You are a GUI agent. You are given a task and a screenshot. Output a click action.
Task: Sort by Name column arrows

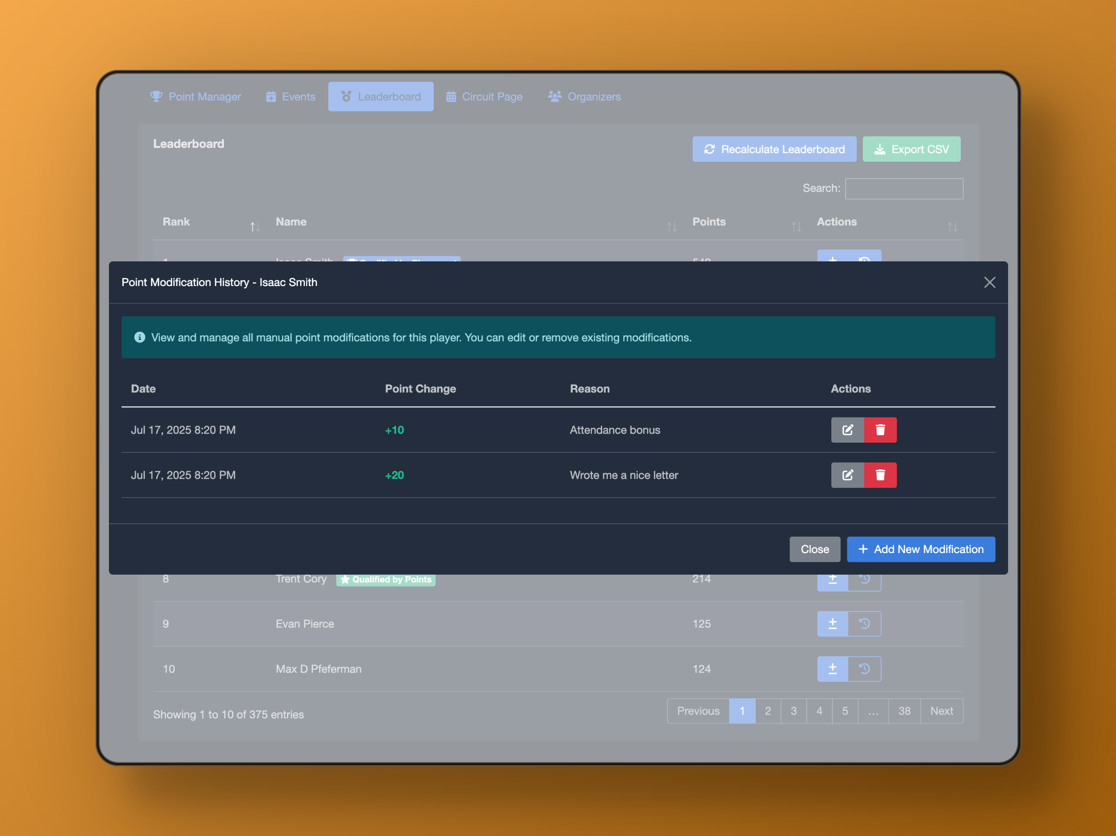(x=672, y=226)
